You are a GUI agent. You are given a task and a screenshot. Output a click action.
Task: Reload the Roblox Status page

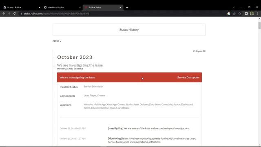[x=15, y=13]
